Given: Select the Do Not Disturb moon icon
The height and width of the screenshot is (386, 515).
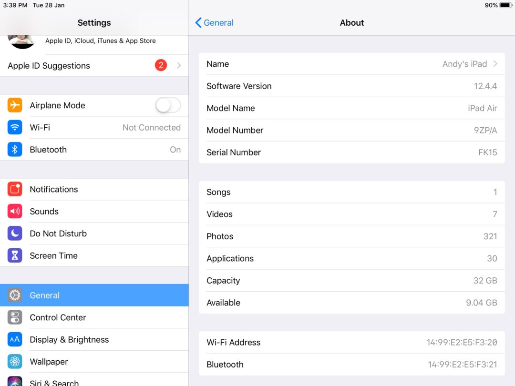Looking at the screenshot, I should coord(14,234).
